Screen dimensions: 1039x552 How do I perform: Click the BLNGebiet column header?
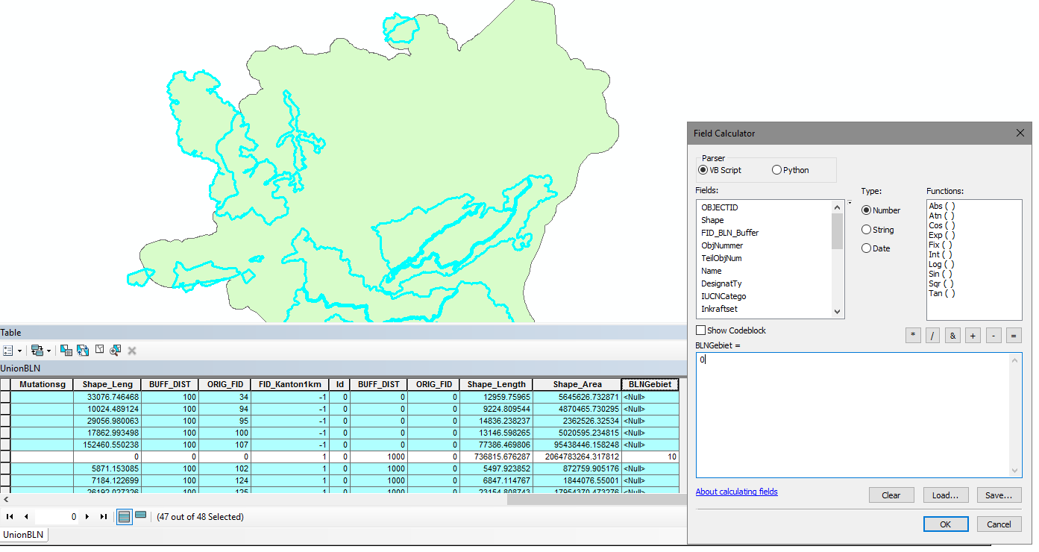pyautogui.click(x=650, y=384)
